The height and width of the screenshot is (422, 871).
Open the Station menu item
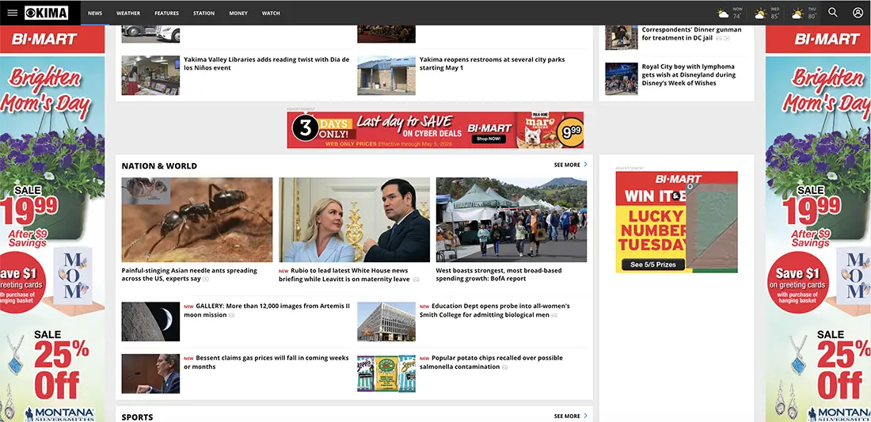coord(203,13)
